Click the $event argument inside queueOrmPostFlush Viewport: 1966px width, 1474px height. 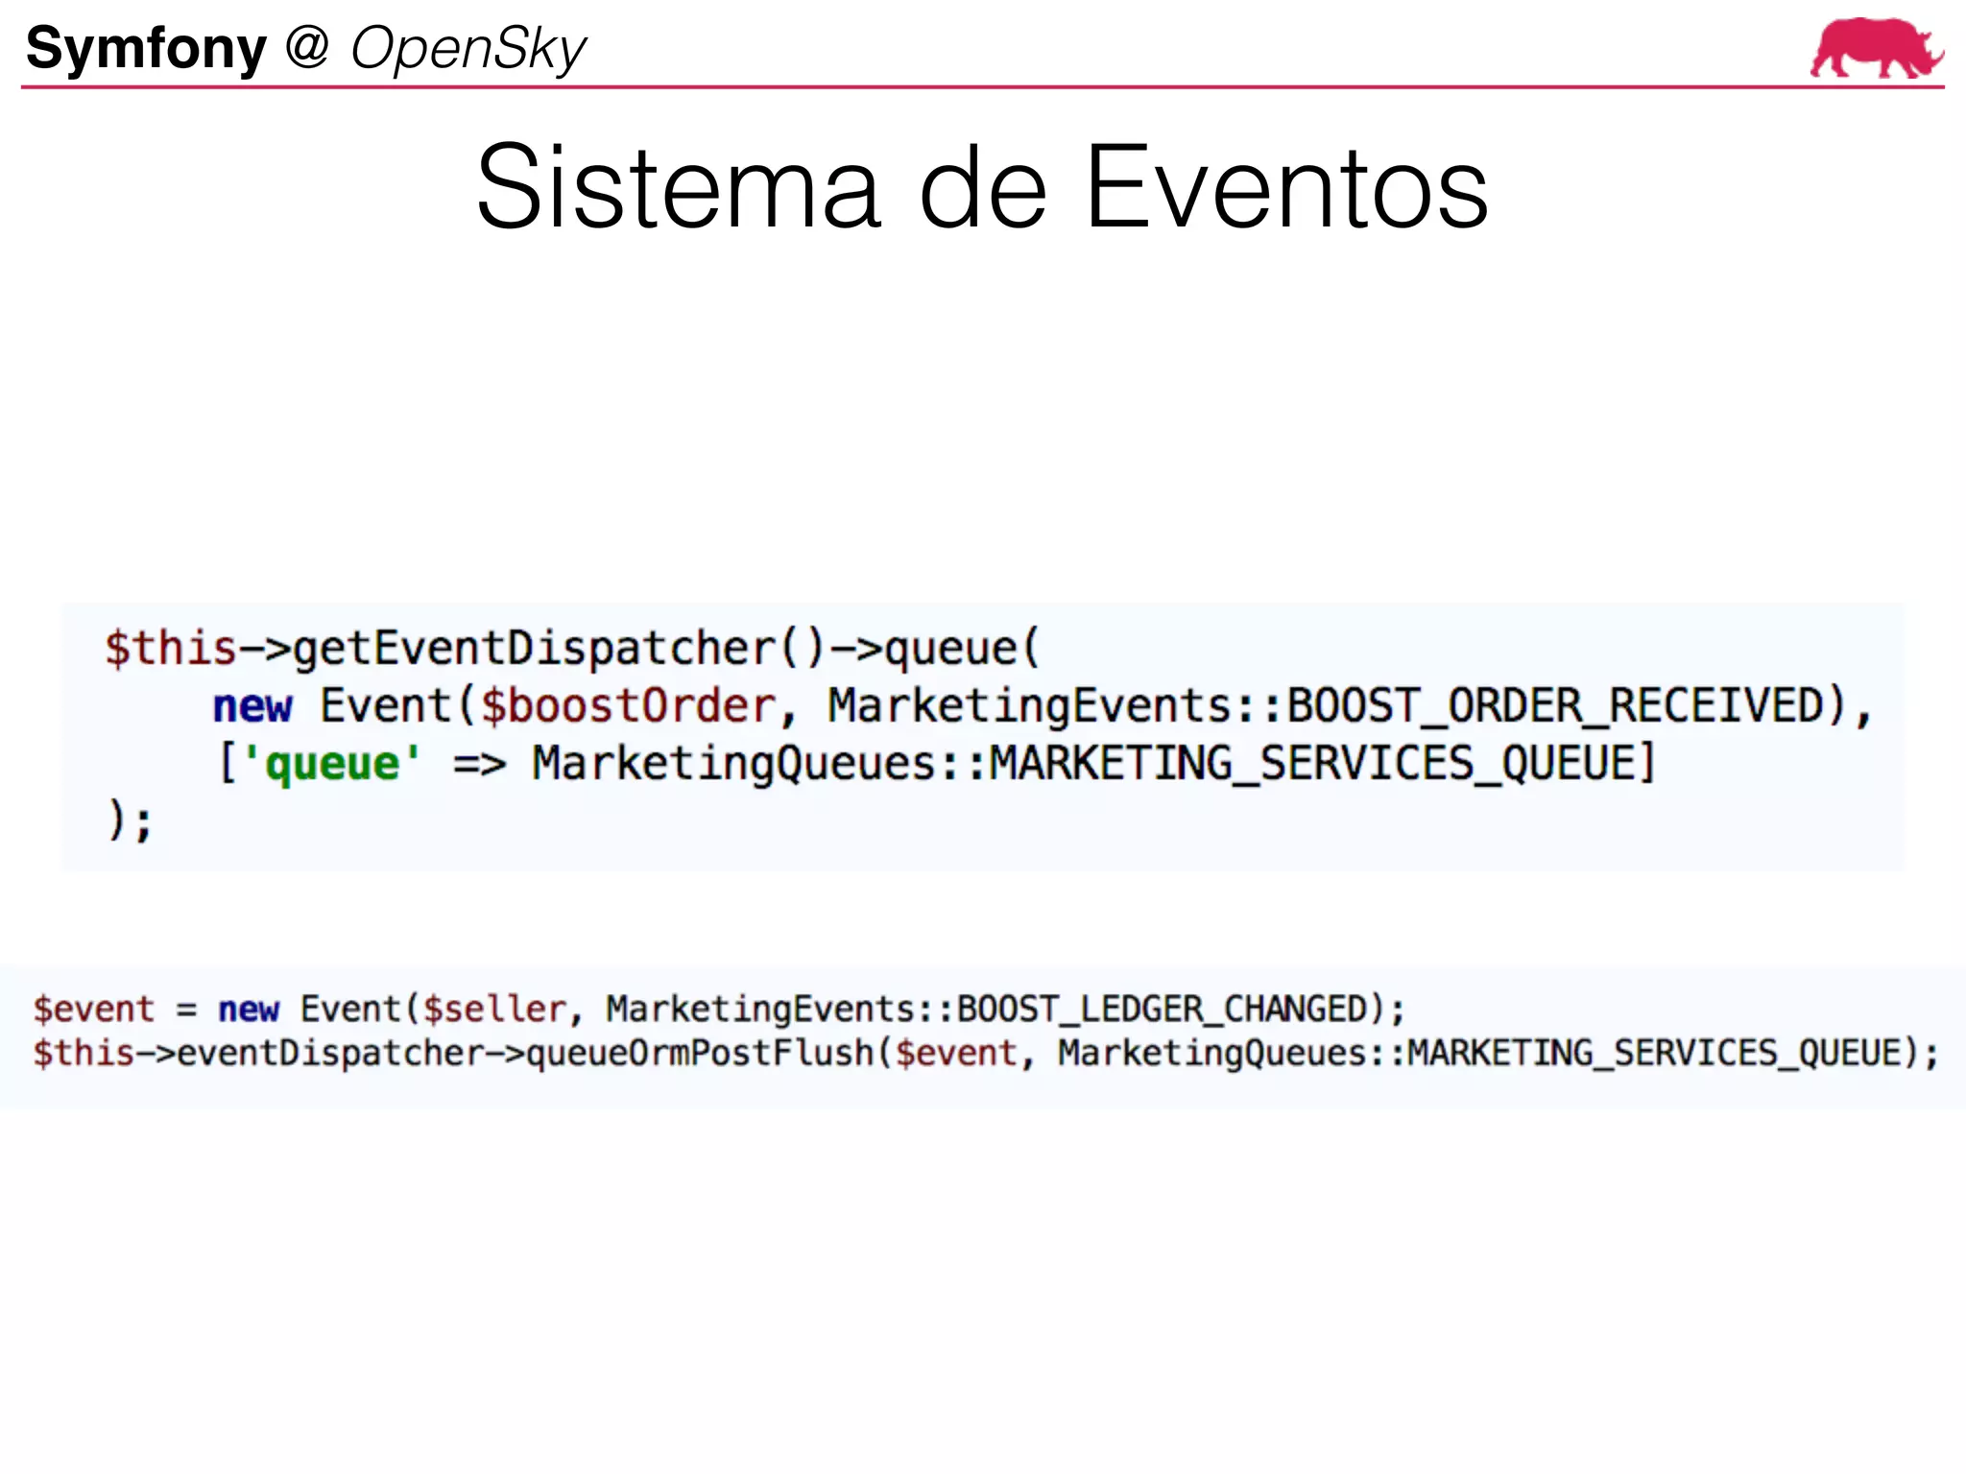(956, 1054)
